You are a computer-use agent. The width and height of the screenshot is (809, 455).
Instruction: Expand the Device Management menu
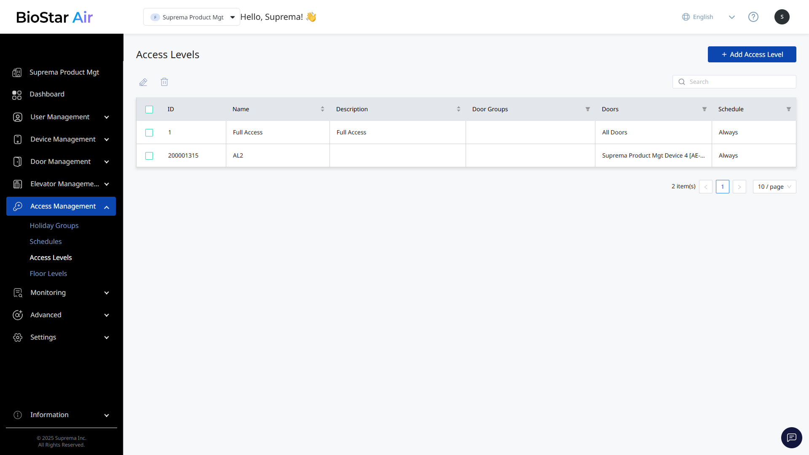pyautogui.click(x=62, y=139)
